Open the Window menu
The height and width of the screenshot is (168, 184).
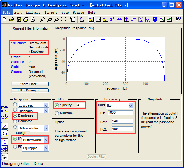click(x=78, y=12)
